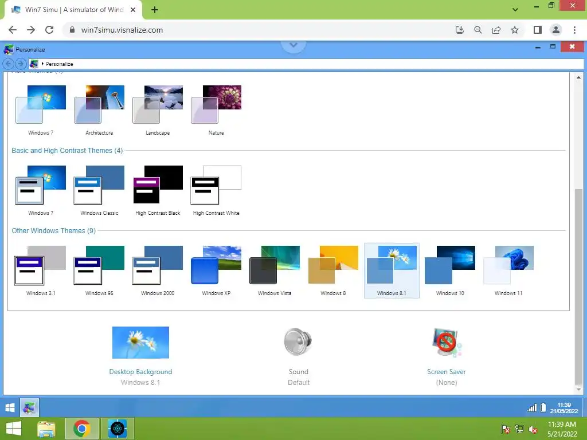Click host network tray icon
This screenshot has width=587, height=440.
(x=519, y=429)
